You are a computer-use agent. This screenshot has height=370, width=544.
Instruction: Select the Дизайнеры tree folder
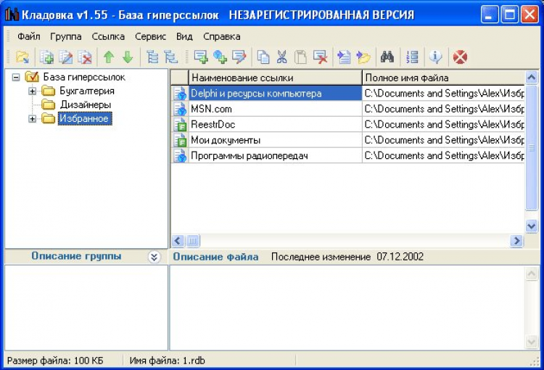[x=86, y=104]
